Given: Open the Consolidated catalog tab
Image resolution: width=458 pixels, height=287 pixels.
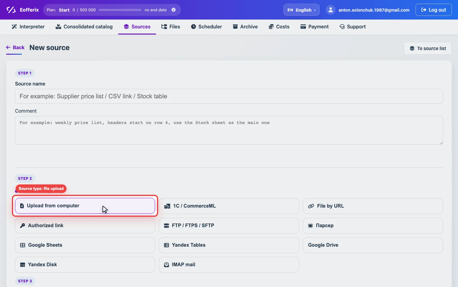Looking at the screenshot, I should 84,27.
